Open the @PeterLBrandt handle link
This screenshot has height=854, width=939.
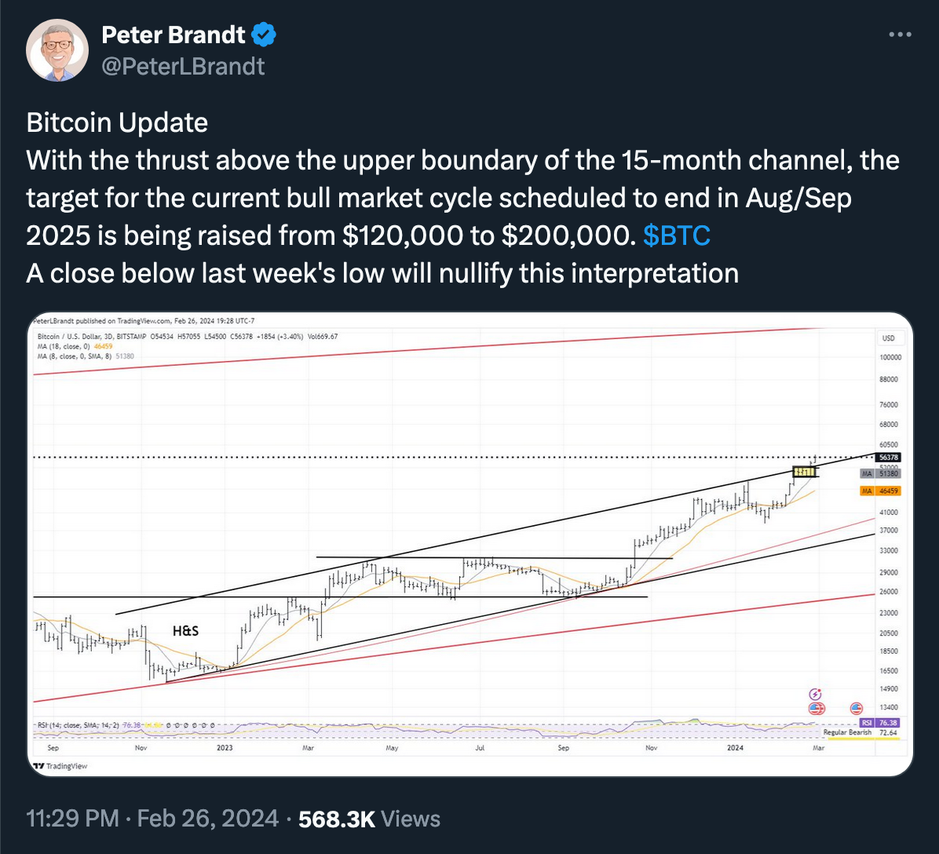[x=184, y=66]
